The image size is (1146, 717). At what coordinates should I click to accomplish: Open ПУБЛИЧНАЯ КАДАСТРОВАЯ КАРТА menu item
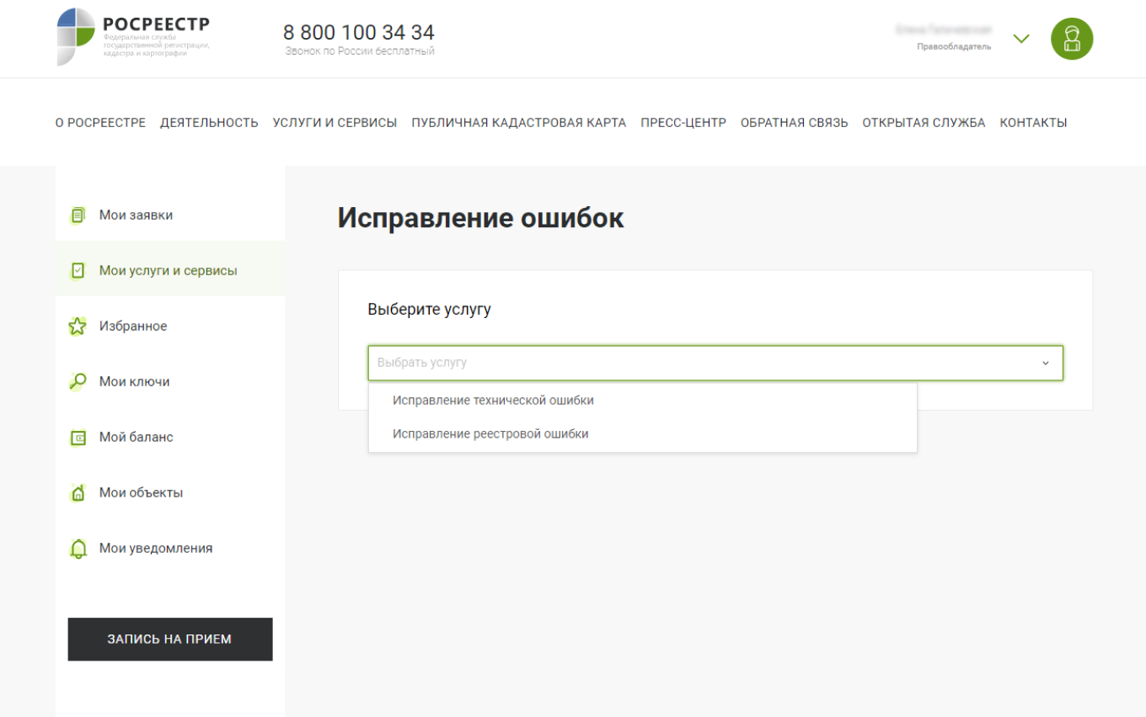(519, 123)
